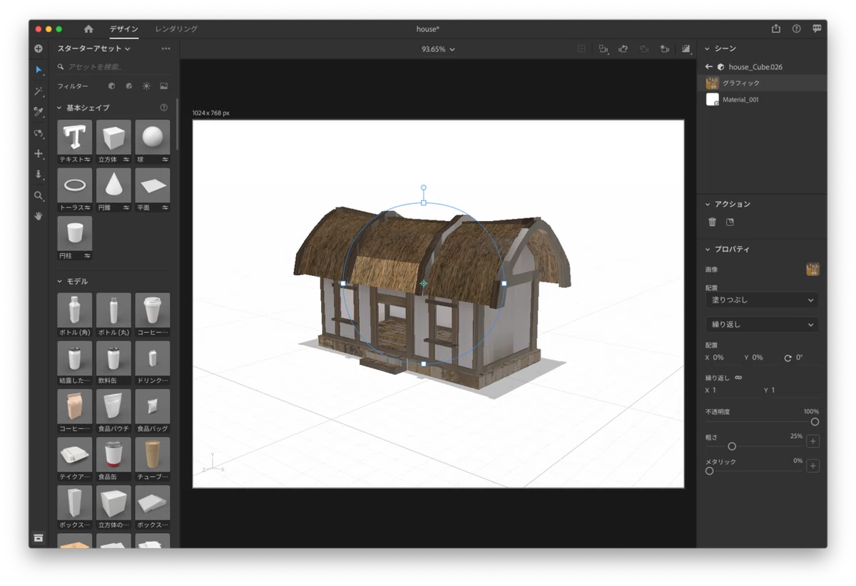Open the add content plus tool
The image size is (856, 586).
(x=39, y=48)
